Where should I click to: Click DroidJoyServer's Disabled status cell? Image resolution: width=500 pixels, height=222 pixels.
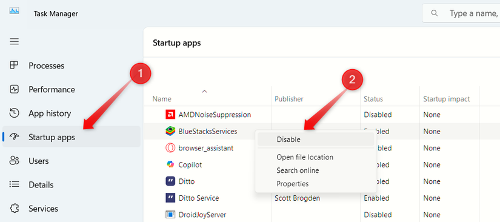click(x=378, y=215)
